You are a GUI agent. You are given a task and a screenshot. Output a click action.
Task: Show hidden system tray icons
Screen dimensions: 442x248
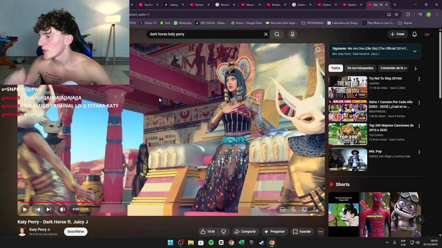[x=387, y=242]
